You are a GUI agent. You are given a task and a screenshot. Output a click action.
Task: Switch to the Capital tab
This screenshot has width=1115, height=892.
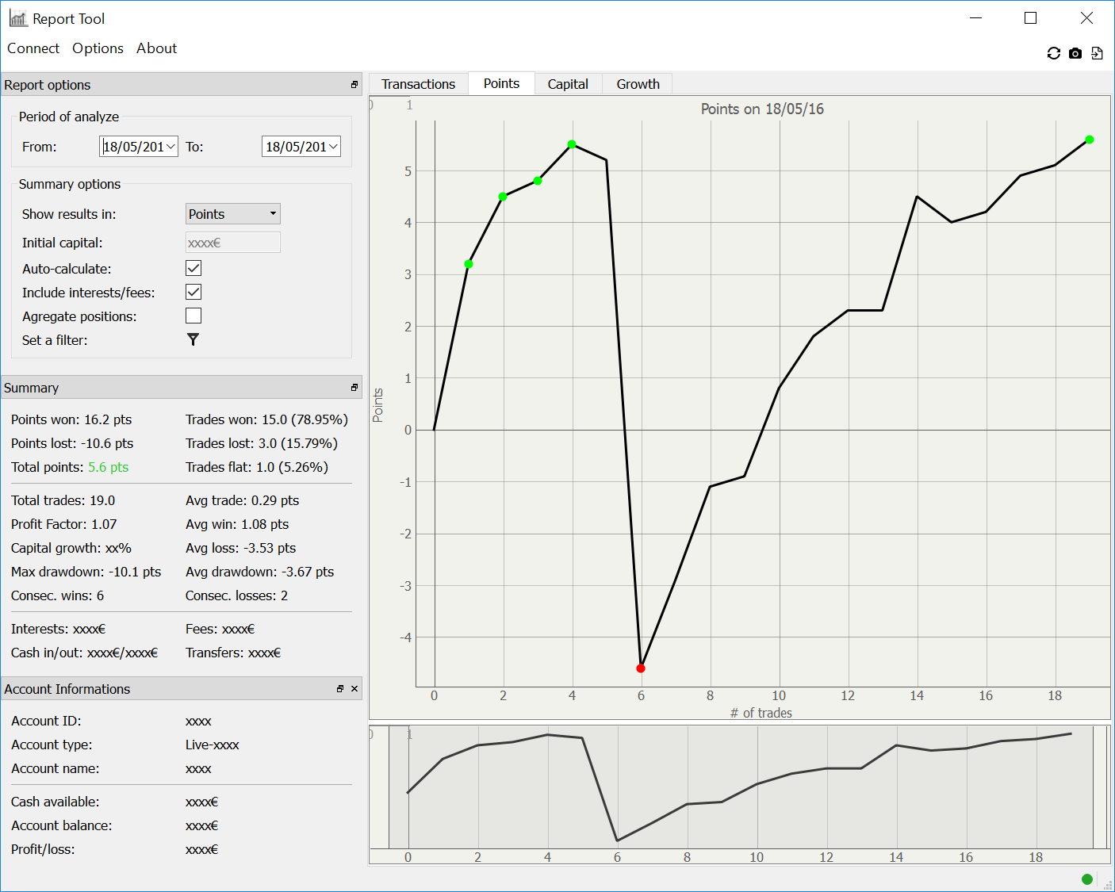pos(568,84)
